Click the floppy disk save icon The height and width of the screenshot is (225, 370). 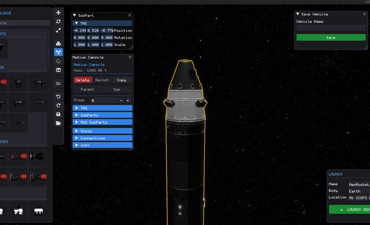coord(58,114)
